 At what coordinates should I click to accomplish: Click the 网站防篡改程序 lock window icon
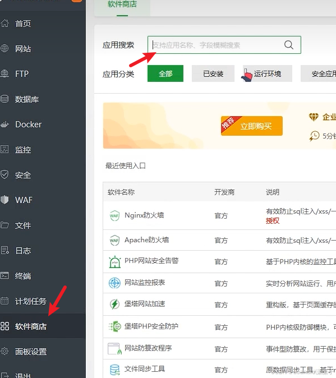click(x=115, y=349)
